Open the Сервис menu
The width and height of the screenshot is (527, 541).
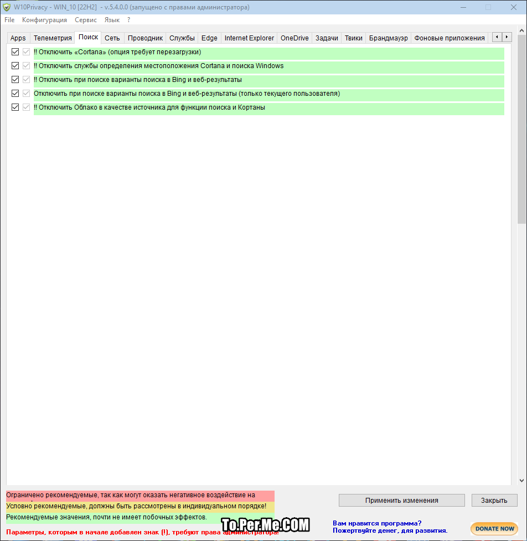86,20
